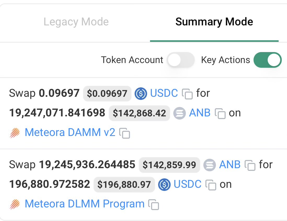
Task: Click the Meteora logo beside DAMM v2
Action: (x=15, y=133)
